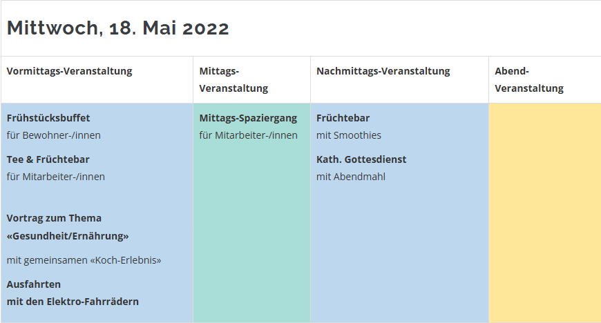The image size is (601, 323).
Task: Click the text für Bewohner-/innen
Action: [54, 135]
